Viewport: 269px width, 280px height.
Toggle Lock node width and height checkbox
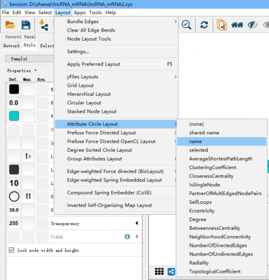click(x=12, y=250)
